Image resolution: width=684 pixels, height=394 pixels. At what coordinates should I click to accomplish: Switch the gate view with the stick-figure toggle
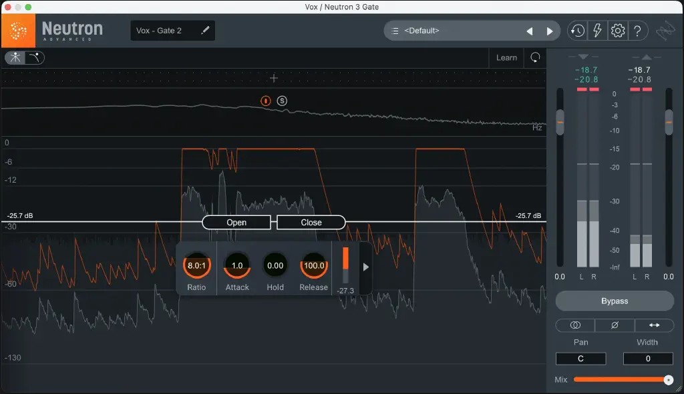15,57
